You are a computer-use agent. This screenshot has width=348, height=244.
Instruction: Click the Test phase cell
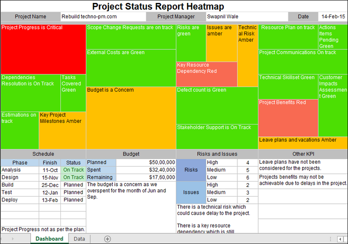[20, 192]
